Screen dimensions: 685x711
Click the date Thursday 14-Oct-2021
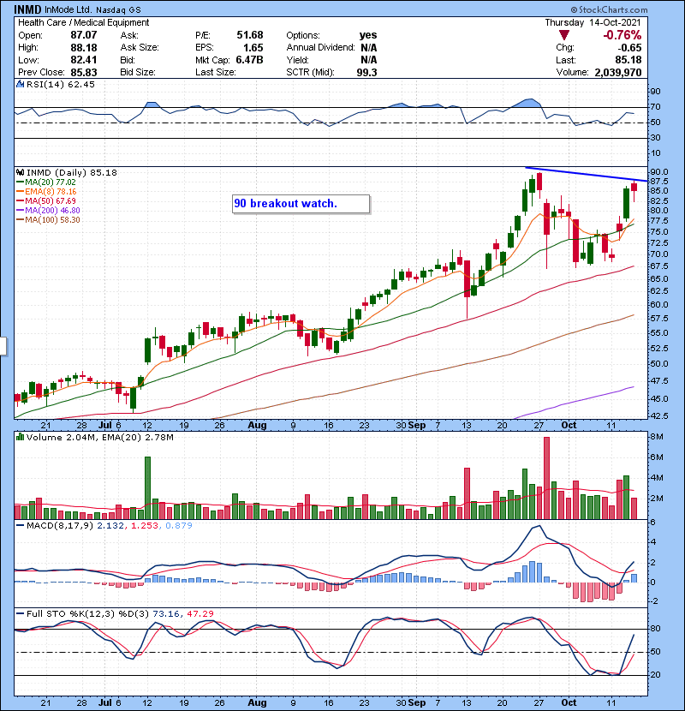593,22
